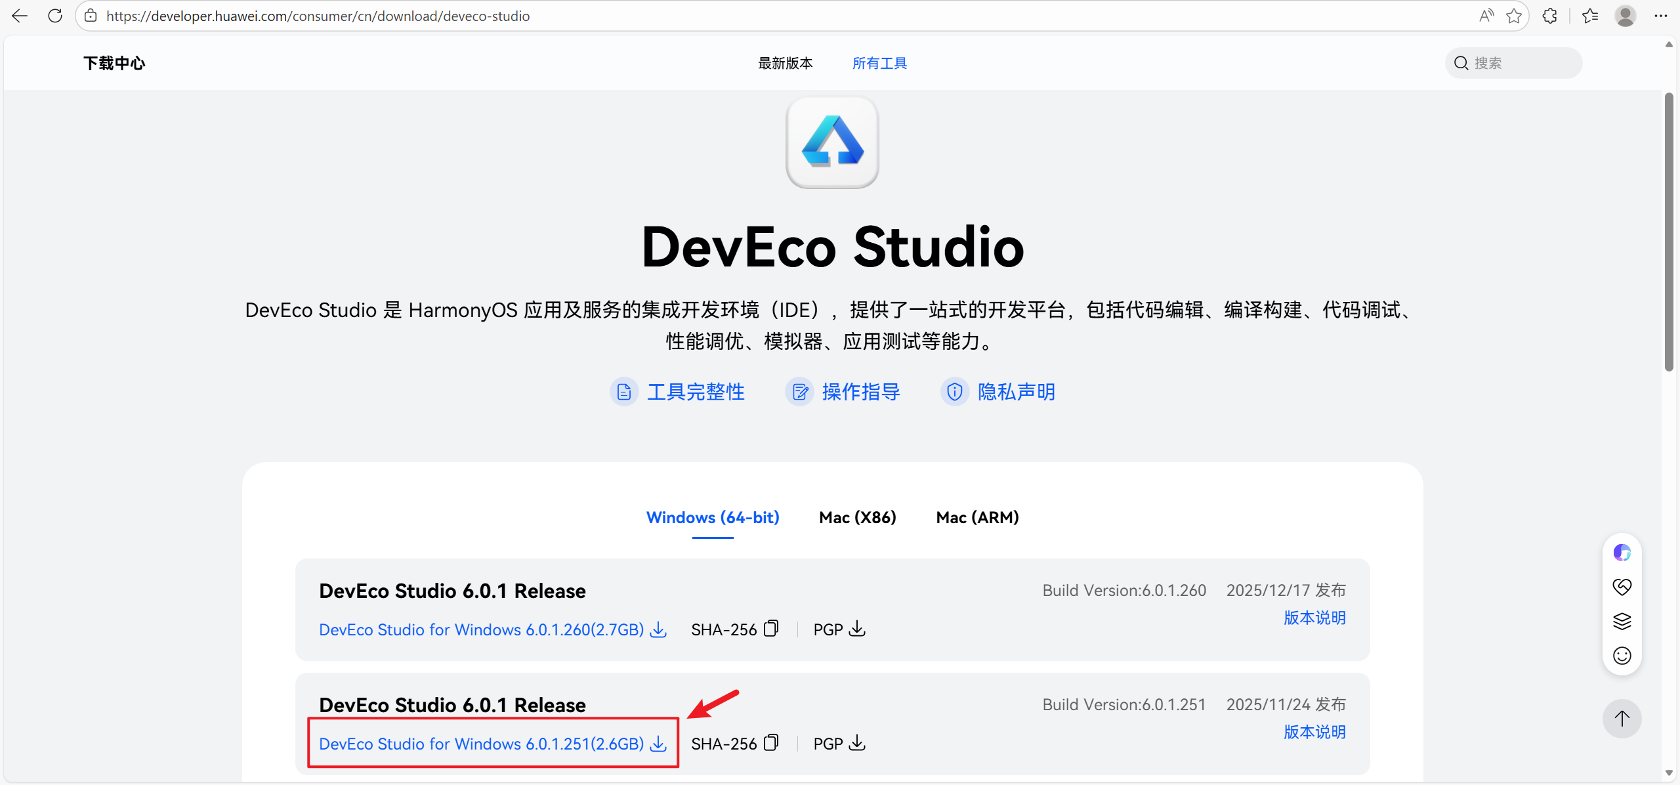Image resolution: width=1680 pixels, height=785 pixels.
Task: Open 工具完整性 link
Action: 695,392
